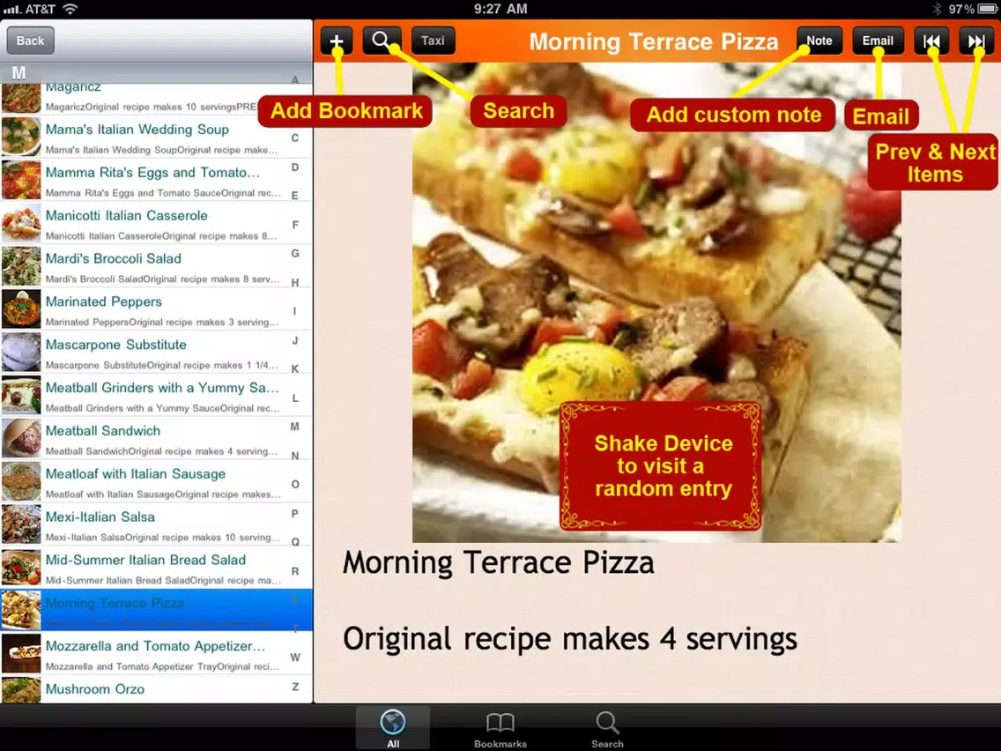Select highlighted Morning Terrace Pizza row
1001x751 pixels.
pos(157,611)
